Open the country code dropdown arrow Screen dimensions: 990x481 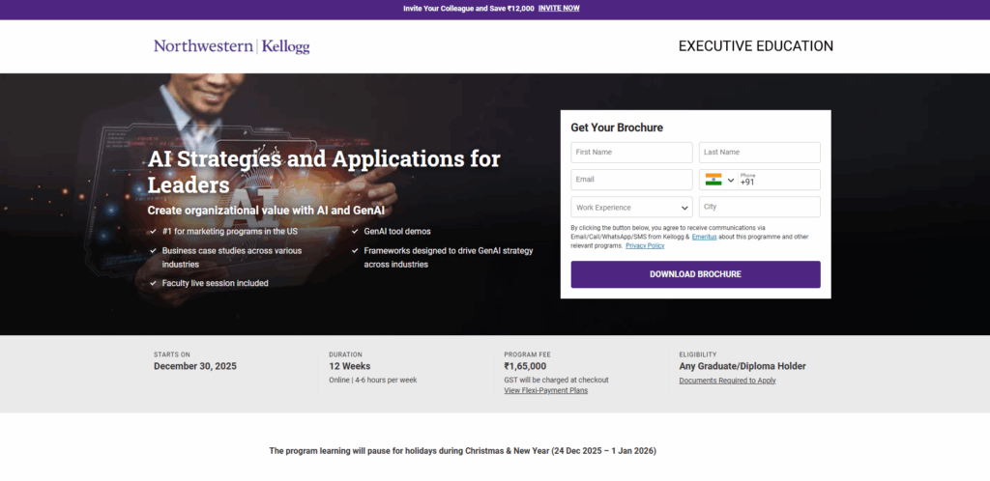(x=731, y=181)
